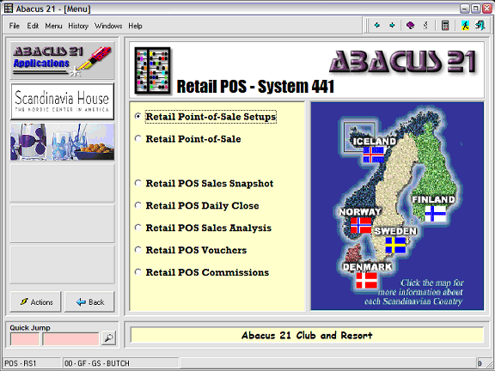Screen dimensions: 495x371
Task: Click the Iceland flag on the map
Action: click(373, 155)
